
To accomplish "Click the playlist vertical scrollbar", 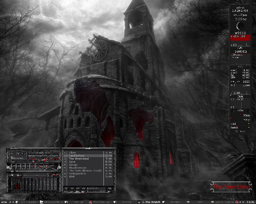I will coord(114,168).
